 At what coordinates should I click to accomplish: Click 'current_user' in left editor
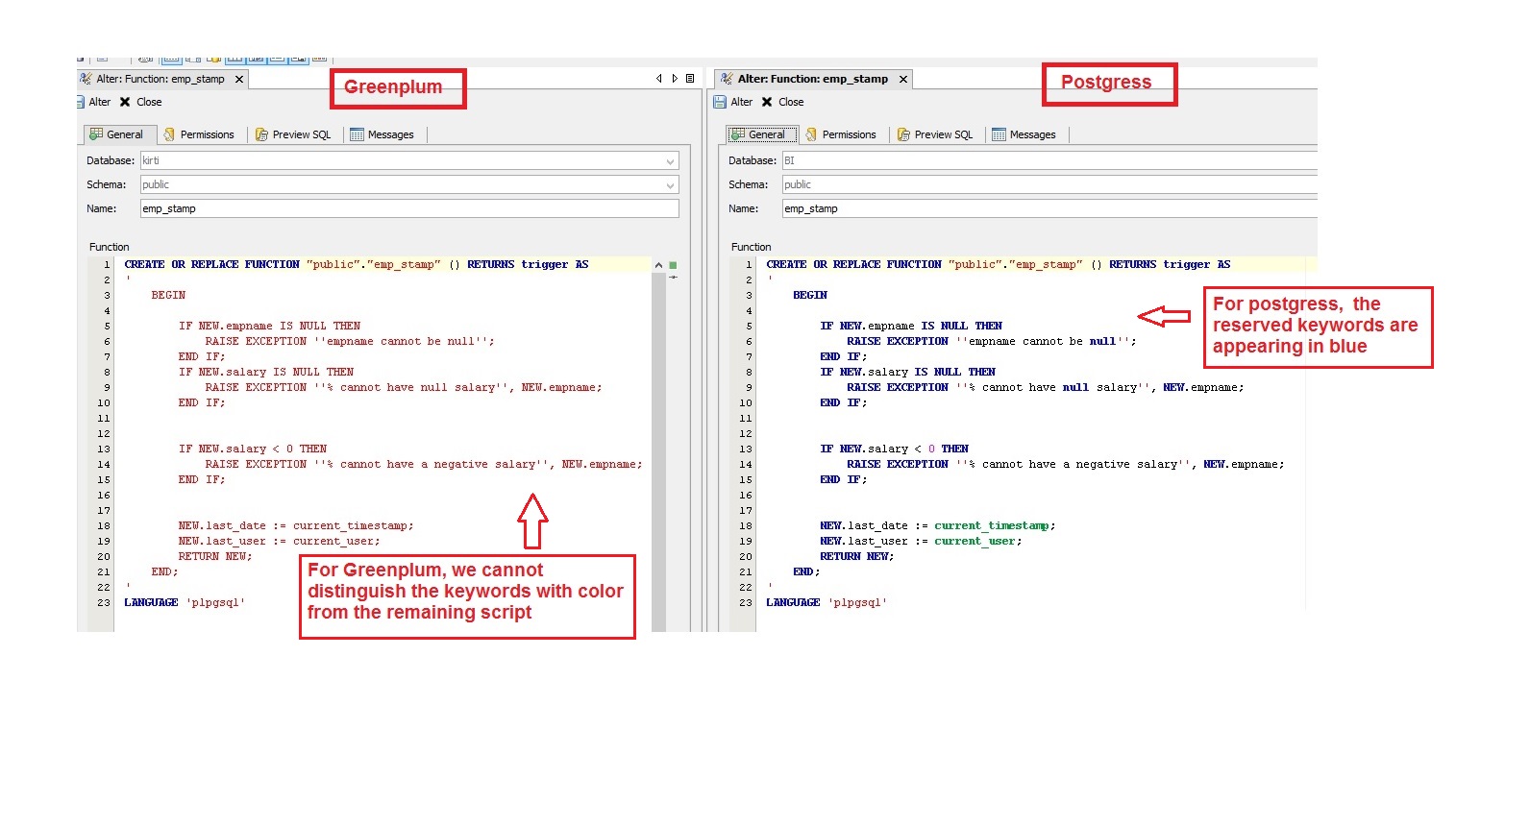333,541
